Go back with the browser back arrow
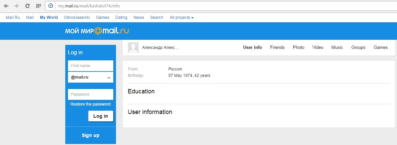The image size is (397, 145). (6, 6)
